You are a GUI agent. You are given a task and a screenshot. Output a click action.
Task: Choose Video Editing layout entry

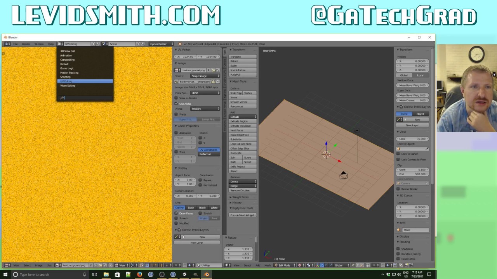click(x=85, y=86)
